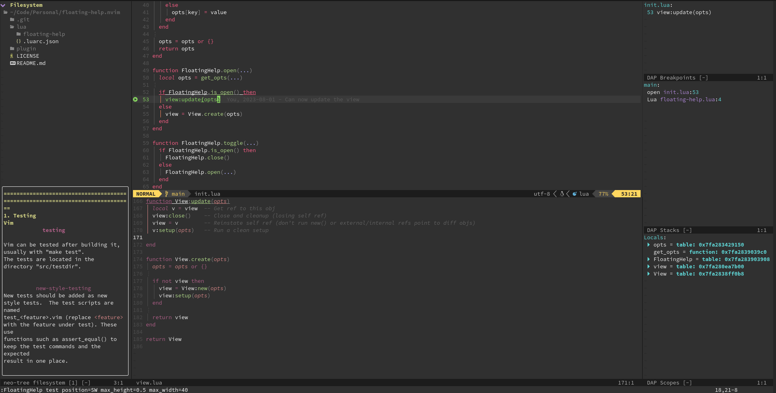The height and width of the screenshot is (393, 776).
Task: Place cursor on line 53 view:update(opts)
Action: [x=193, y=100]
